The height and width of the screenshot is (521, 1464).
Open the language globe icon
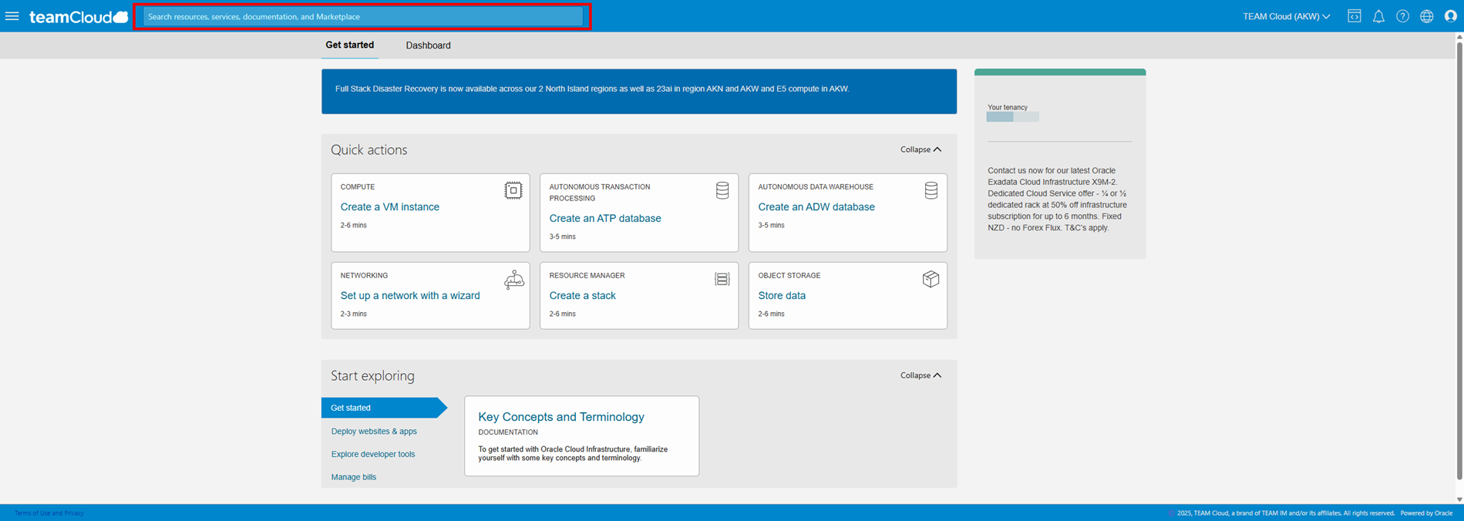click(1426, 16)
